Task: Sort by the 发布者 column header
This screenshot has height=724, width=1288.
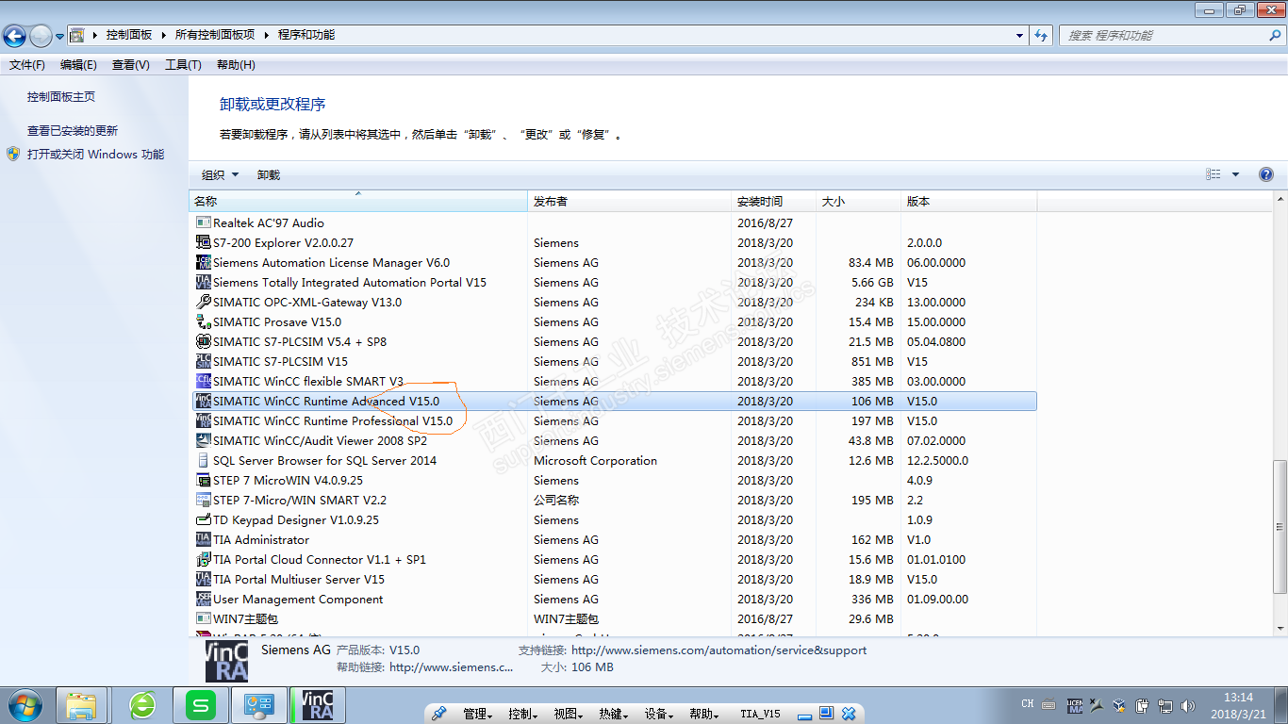Action: pyautogui.click(x=630, y=202)
